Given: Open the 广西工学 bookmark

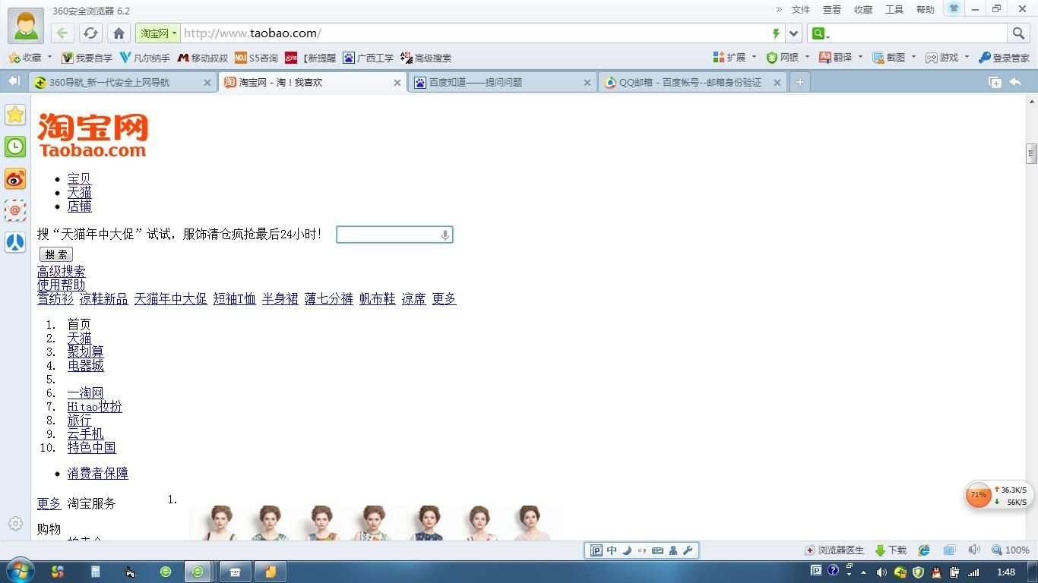Looking at the screenshot, I should tap(369, 58).
